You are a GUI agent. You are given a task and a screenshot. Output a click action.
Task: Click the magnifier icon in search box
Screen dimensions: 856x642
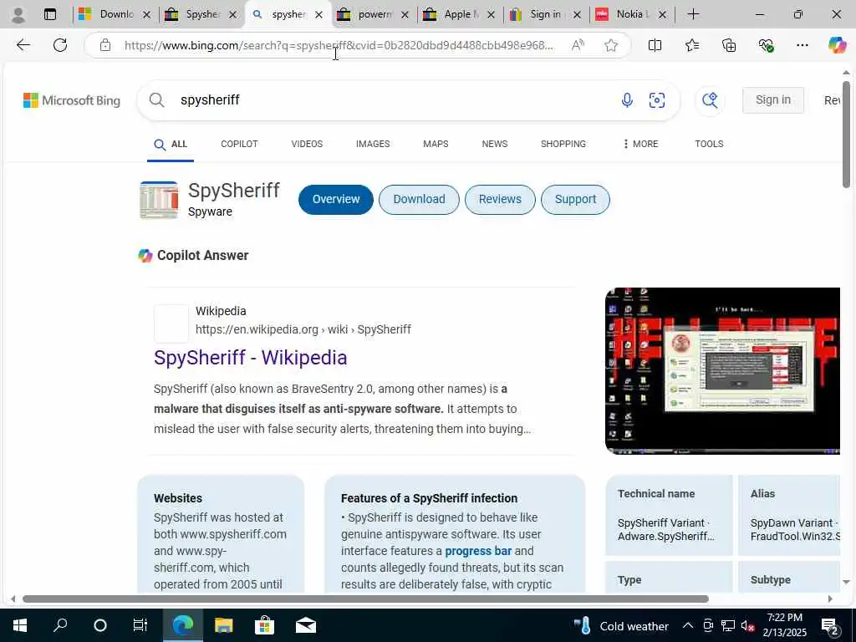pos(156,100)
